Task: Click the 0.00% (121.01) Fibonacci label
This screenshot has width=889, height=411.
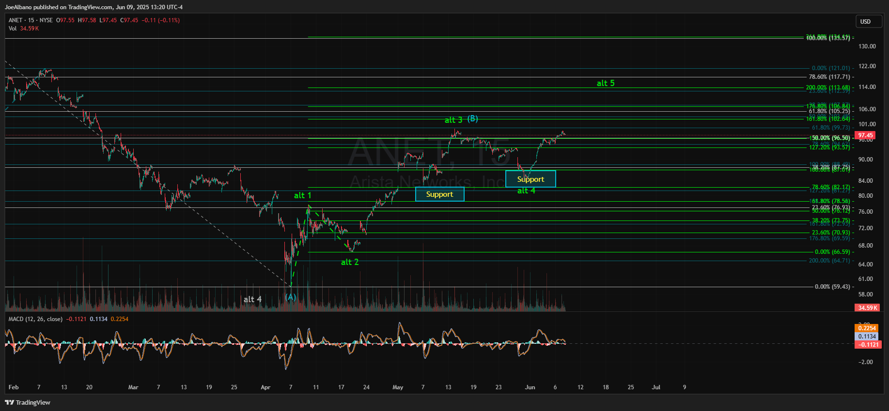Action: (x=831, y=68)
